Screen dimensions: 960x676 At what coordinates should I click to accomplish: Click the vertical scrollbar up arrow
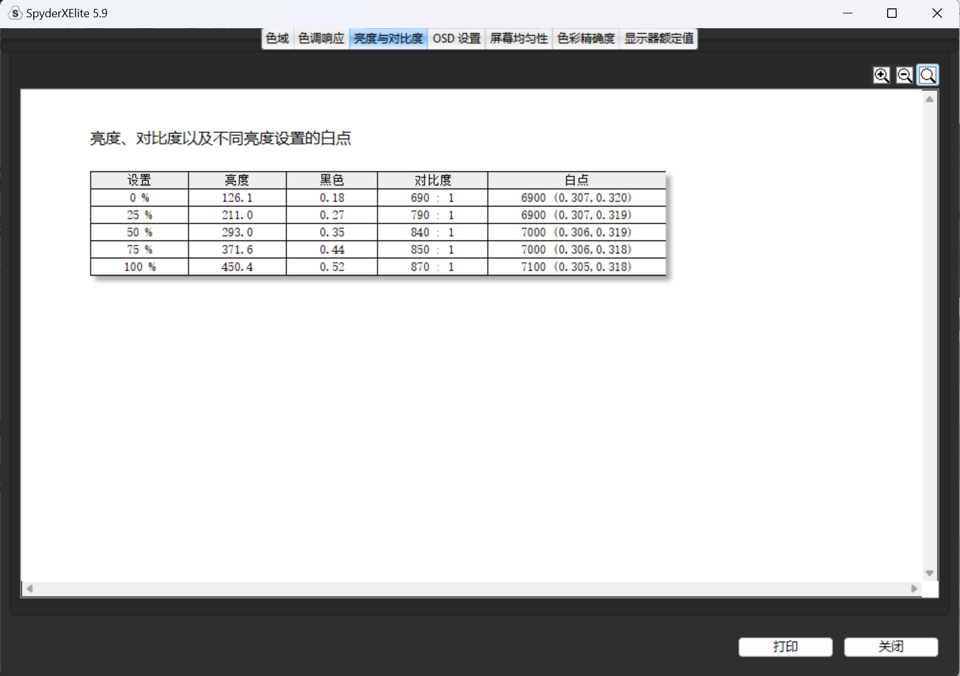pyautogui.click(x=930, y=99)
